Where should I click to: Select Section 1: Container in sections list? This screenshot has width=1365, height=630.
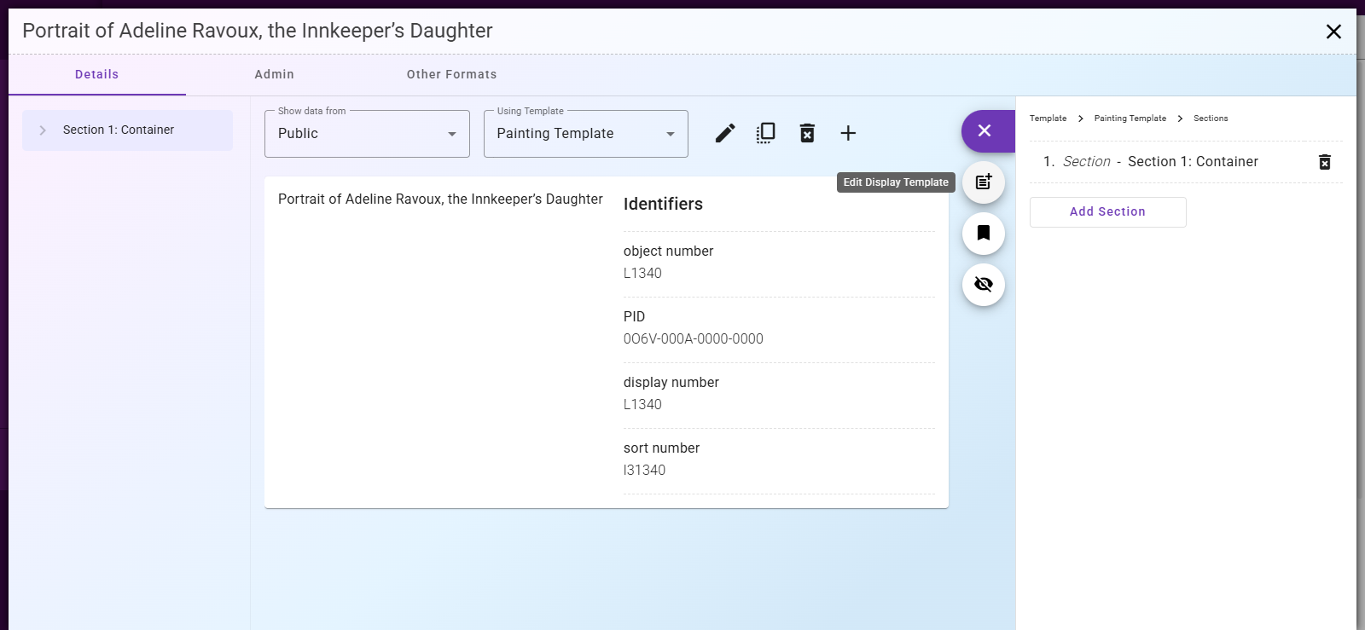[x=1192, y=162]
